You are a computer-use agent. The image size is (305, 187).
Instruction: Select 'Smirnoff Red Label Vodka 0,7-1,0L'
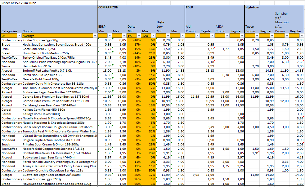pyautogui.click(x=47, y=71)
